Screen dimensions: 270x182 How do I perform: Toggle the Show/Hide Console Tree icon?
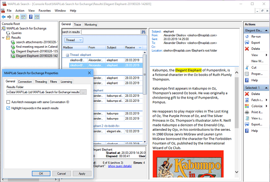(x=23, y=17)
